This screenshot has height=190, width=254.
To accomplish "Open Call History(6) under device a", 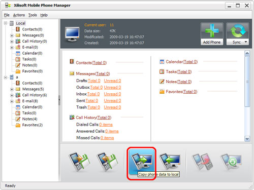I will click(35, 95).
